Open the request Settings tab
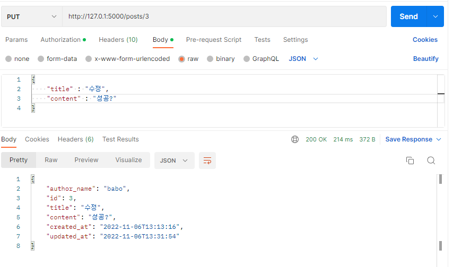The image size is (453, 267). (295, 40)
